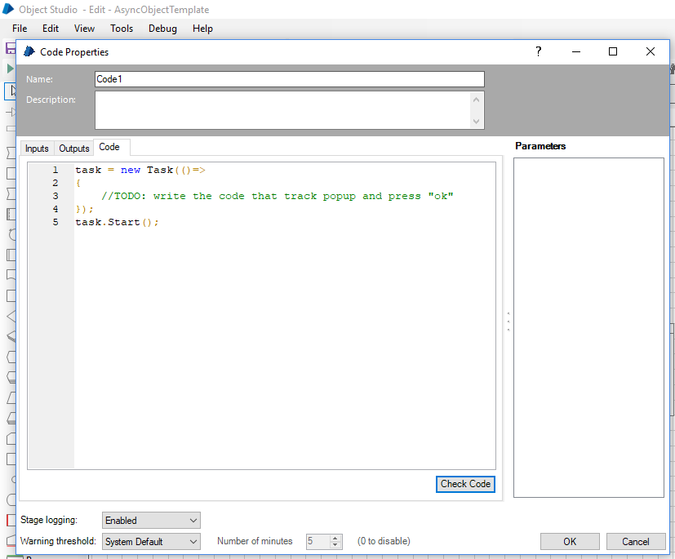Click the purple Save icon

click(x=11, y=49)
